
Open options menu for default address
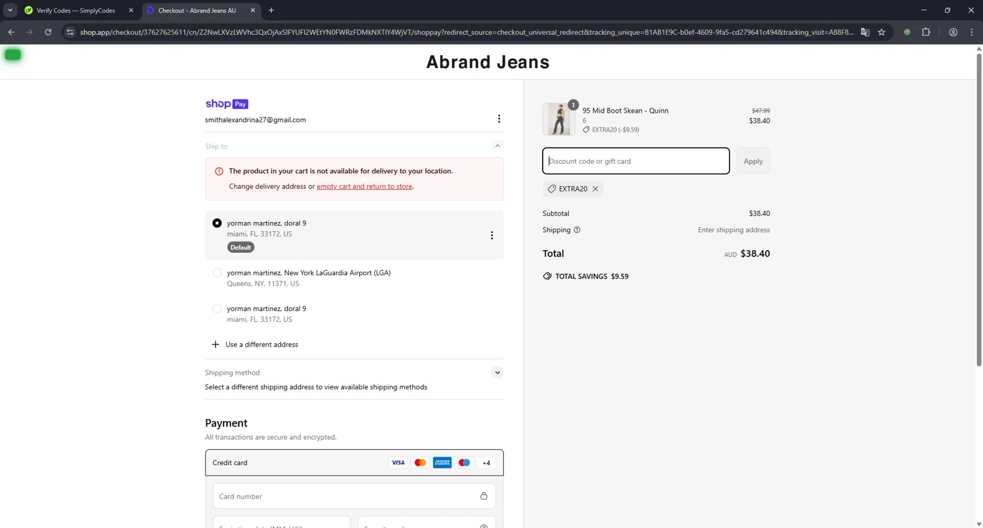[491, 235]
